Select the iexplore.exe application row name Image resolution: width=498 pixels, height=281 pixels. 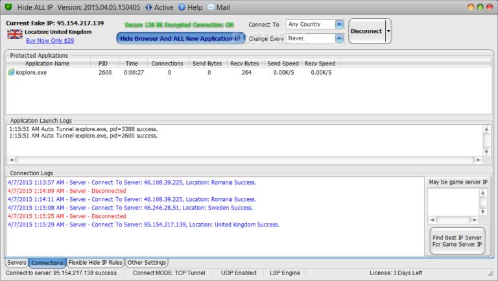click(x=31, y=73)
